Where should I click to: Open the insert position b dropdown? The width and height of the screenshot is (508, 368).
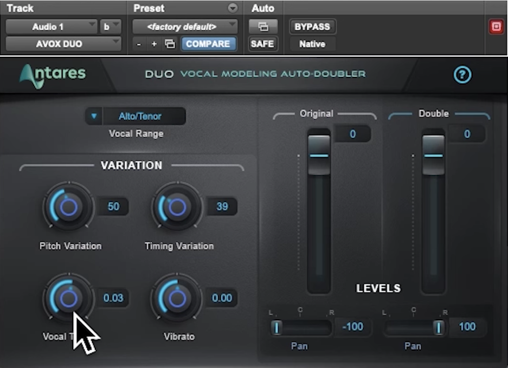(x=111, y=27)
